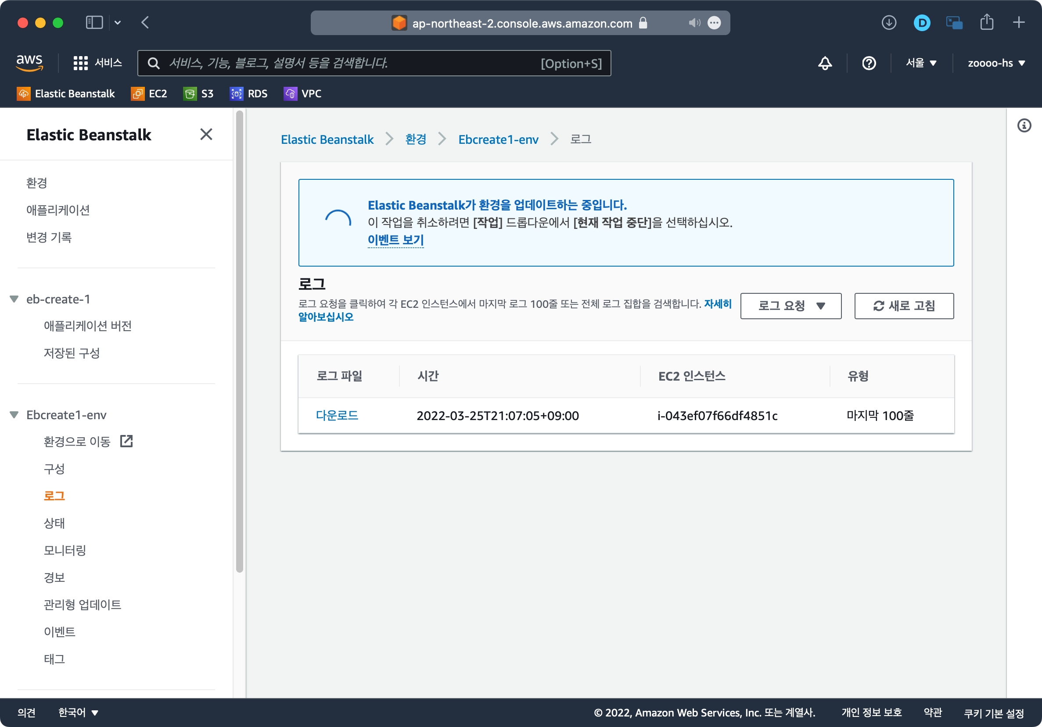1042x727 pixels.
Task: Open RDS shortcut in favorites bar
Action: coord(248,93)
